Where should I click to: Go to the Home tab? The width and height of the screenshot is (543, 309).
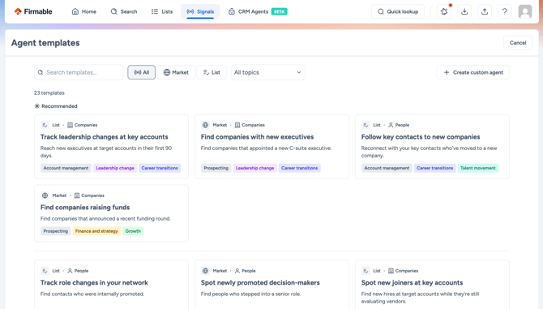83,11
